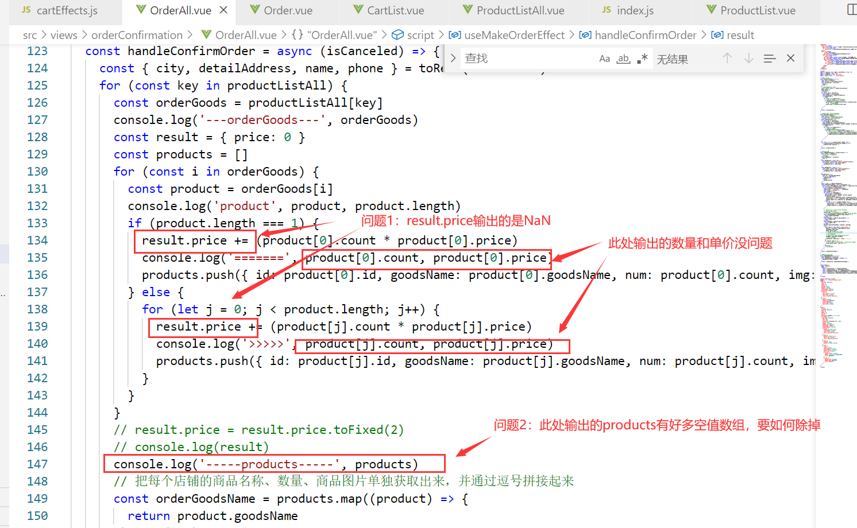The image size is (857, 528).
Task: Jump to next match arrow
Action: (748, 58)
